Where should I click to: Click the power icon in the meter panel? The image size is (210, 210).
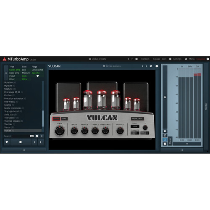(x=165, y=139)
